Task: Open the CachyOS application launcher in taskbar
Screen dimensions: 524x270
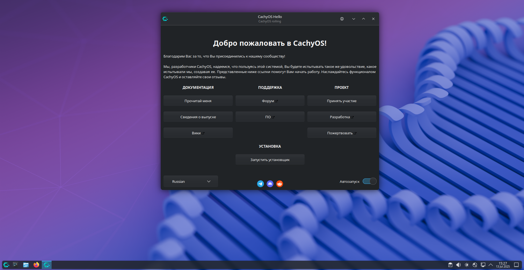Action: tap(6, 265)
